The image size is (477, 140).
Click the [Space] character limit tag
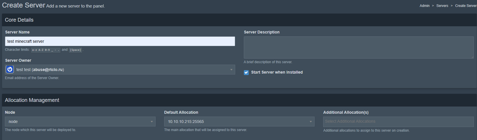point(76,50)
